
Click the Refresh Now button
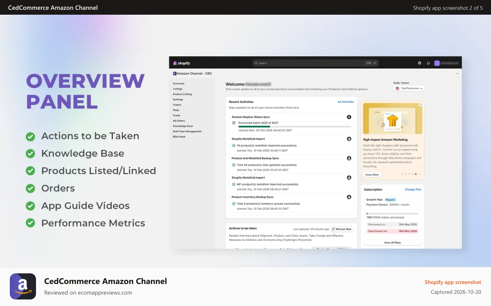[342, 229]
